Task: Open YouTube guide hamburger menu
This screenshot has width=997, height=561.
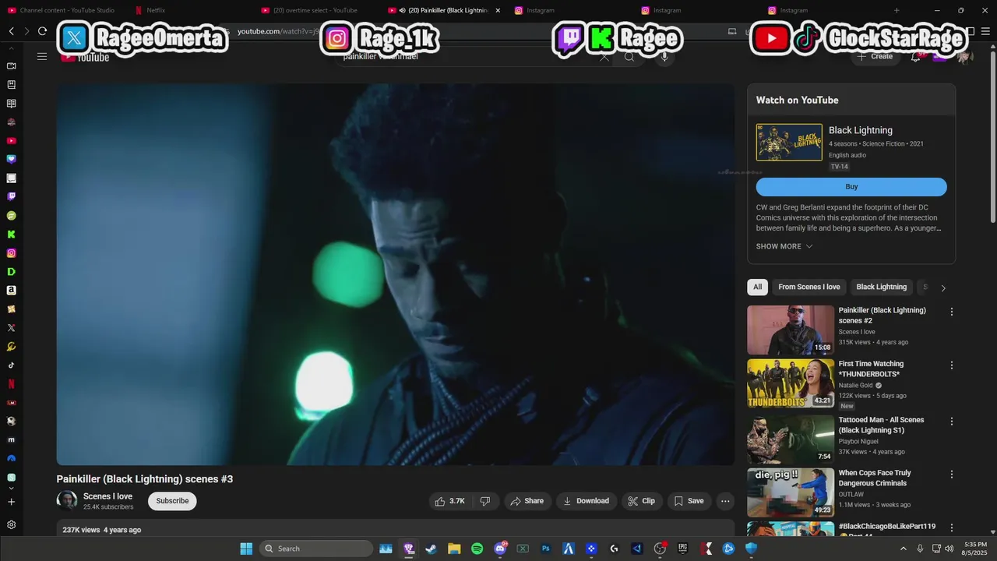Action: click(x=42, y=57)
